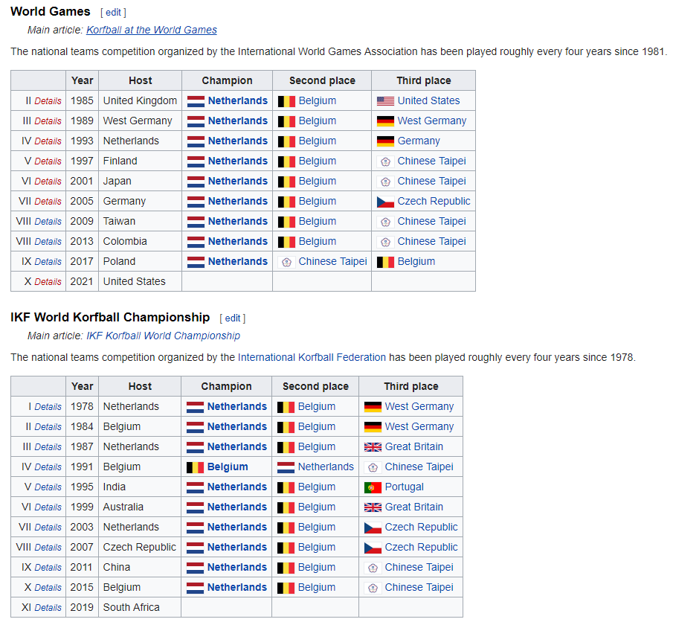
Task: Click the 'South Africa' host cell
Action: (x=140, y=607)
